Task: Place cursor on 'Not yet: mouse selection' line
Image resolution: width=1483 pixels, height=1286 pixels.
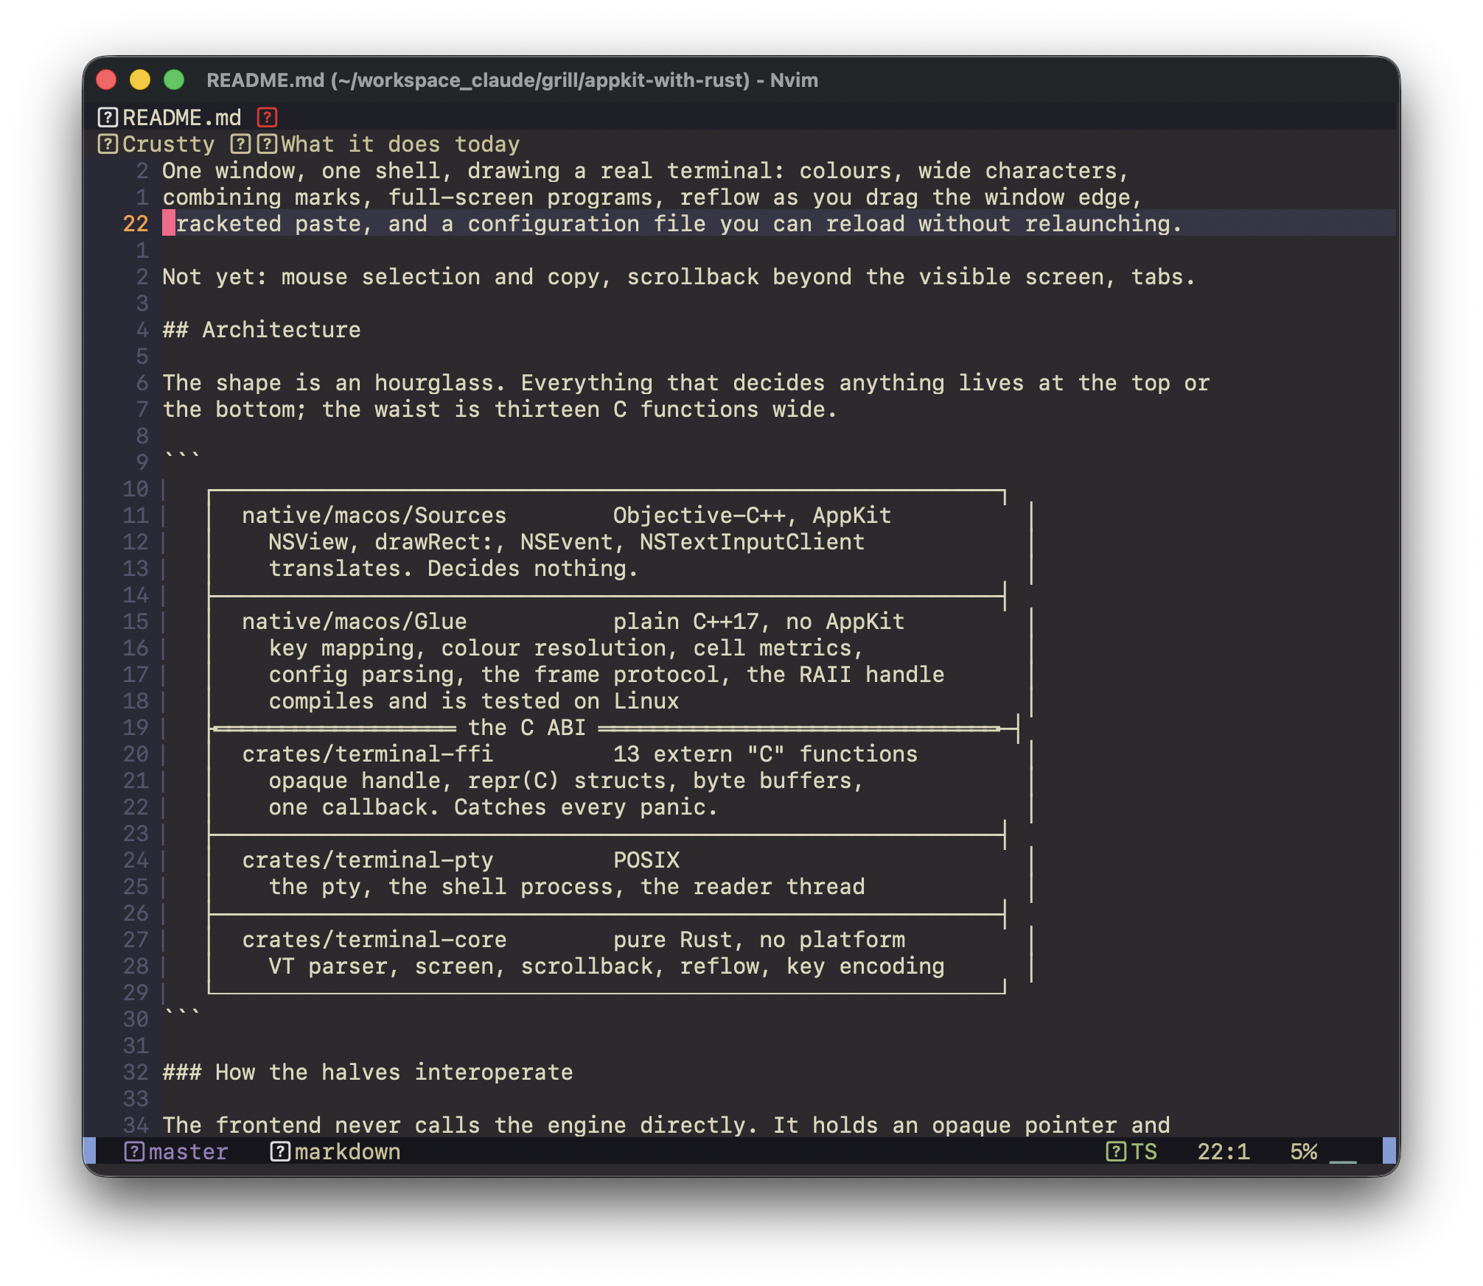Action: tap(679, 276)
